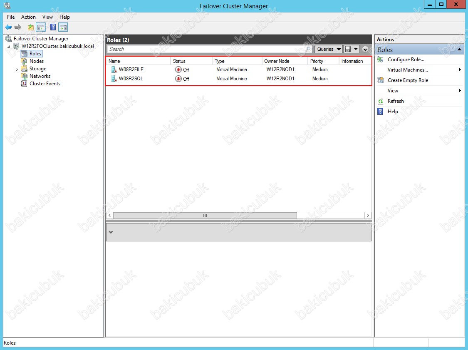Toggle the show/hide action pane icon
The image size is (468, 350).
[63, 27]
